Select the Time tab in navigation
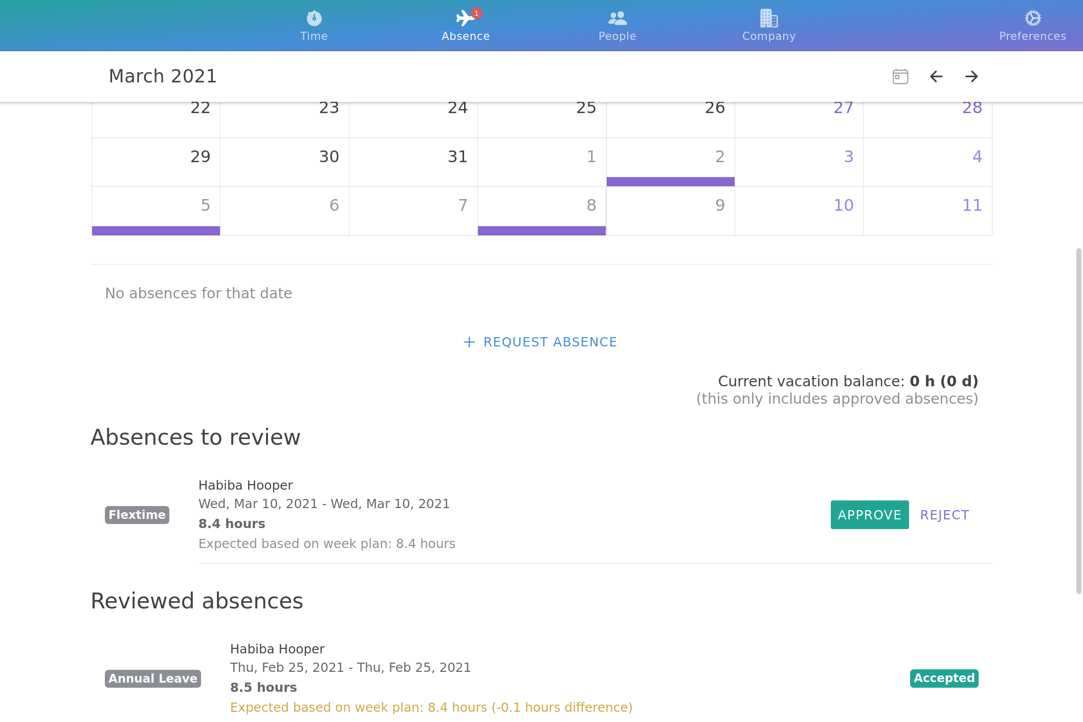This screenshot has height=722, width=1083. pyautogui.click(x=313, y=25)
